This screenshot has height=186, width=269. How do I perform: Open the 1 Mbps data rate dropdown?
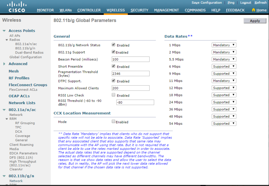tap(224, 45)
